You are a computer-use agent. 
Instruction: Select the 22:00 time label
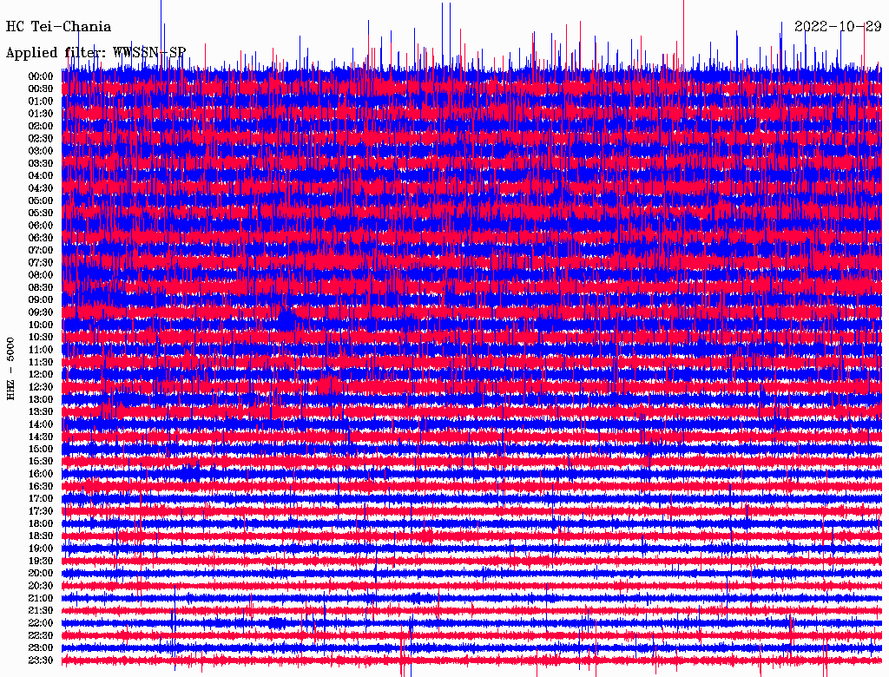[x=41, y=623]
